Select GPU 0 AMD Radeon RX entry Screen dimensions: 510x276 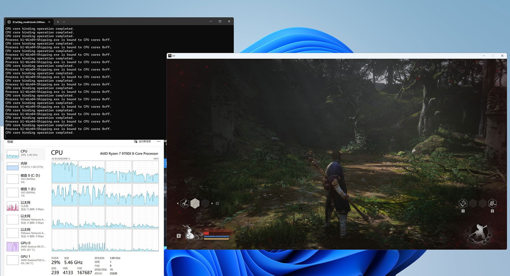[25, 246]
